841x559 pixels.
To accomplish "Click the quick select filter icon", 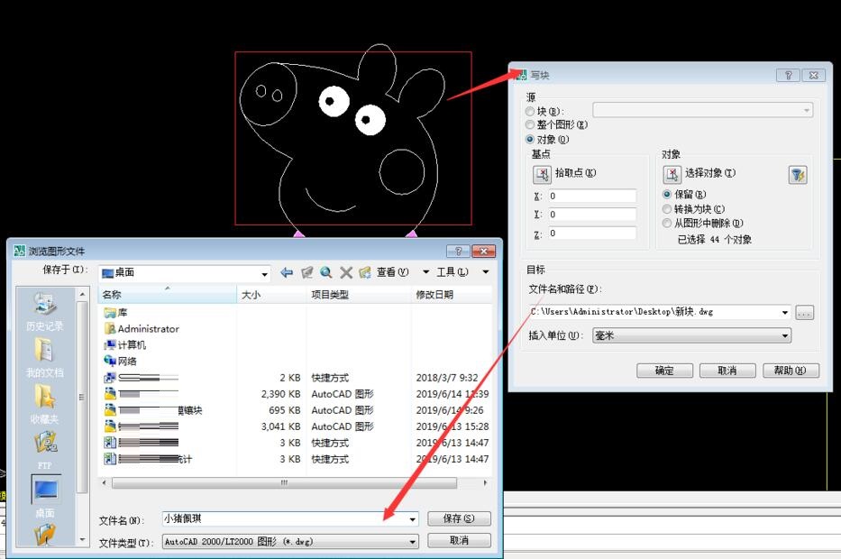I will coord(798,174).
